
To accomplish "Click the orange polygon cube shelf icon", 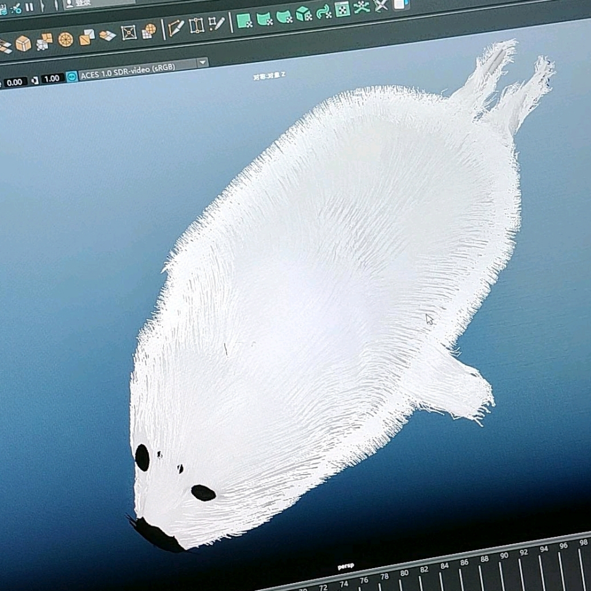I will (23, 43).
